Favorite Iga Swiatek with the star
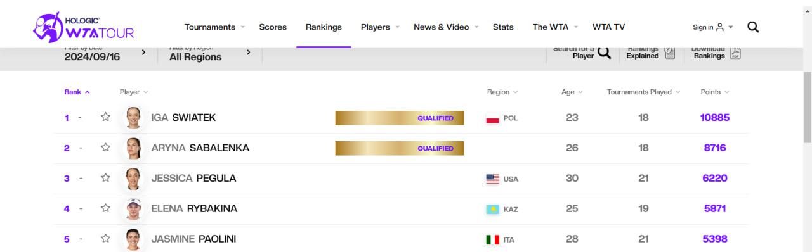812x252 pixels. coord(105,117)
